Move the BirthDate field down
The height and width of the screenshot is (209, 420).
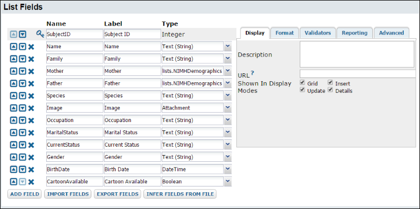23,169
